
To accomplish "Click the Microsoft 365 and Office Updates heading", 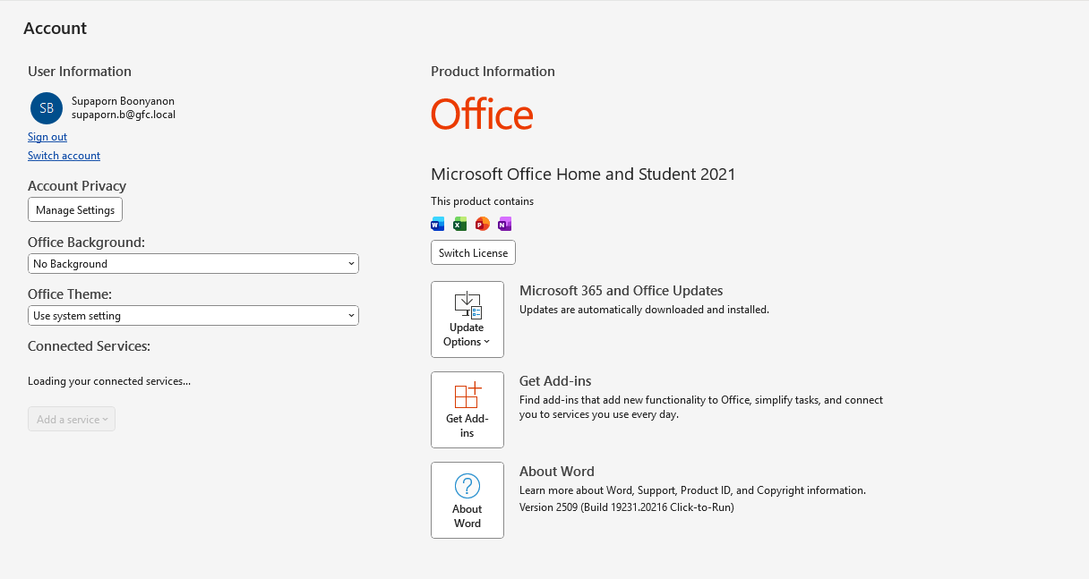I will [x=621, y=291].
